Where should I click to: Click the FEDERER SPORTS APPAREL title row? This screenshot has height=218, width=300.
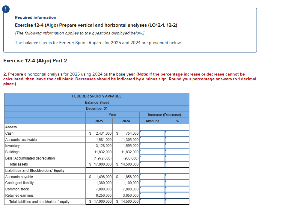(97, 96)
